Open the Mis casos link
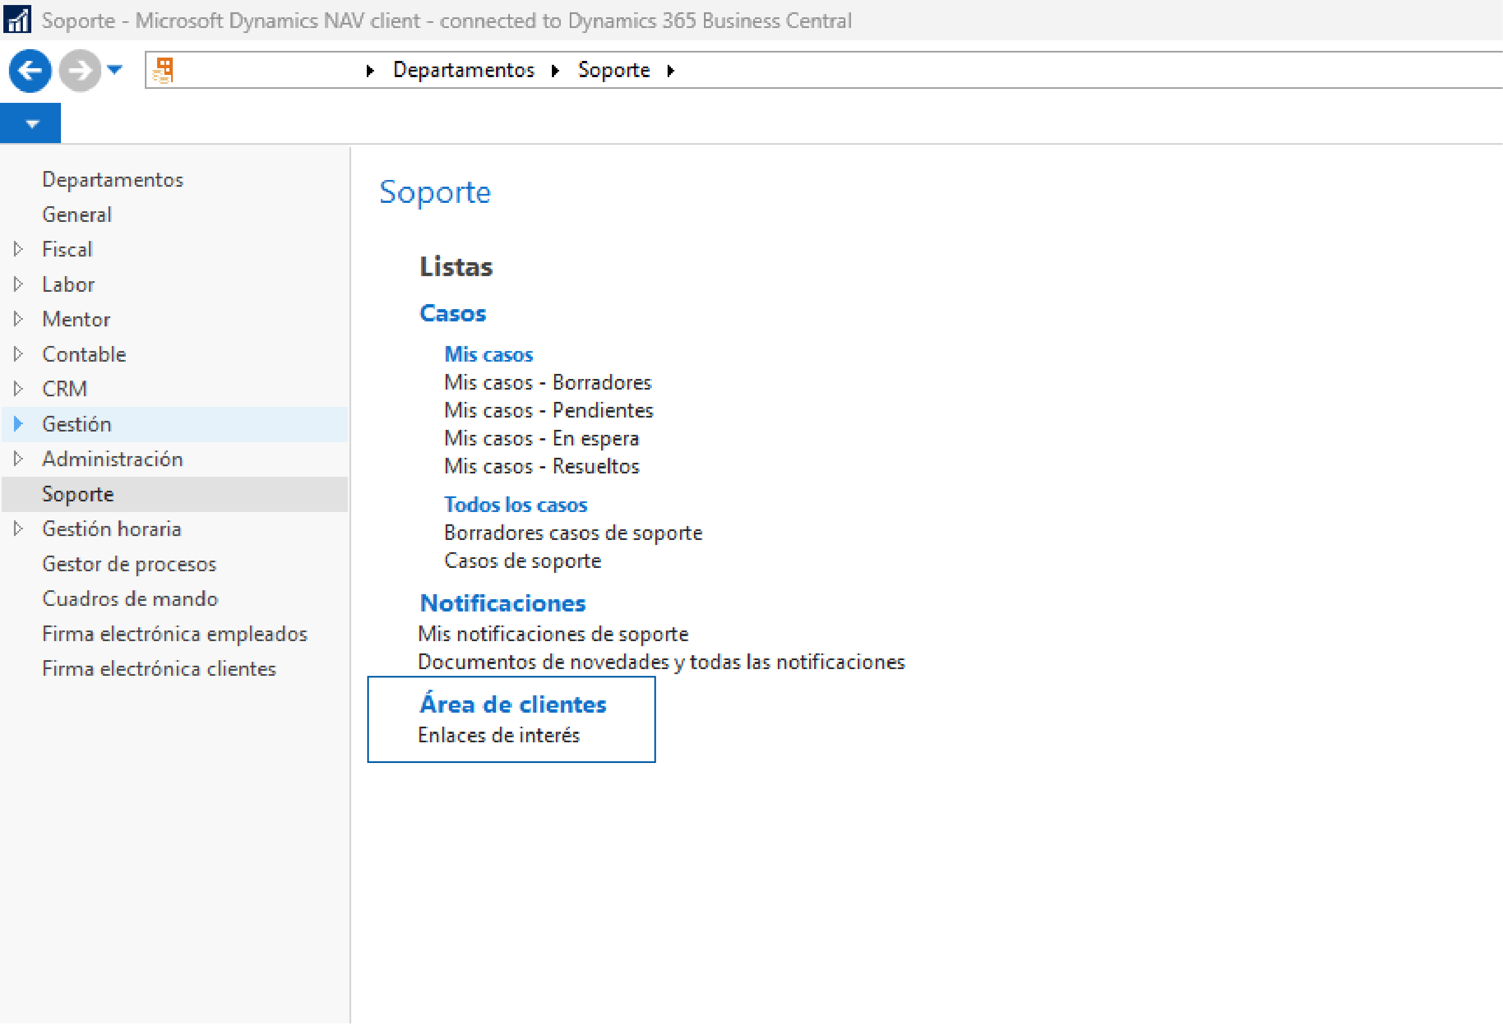Image resolution: width=1503 pixels, height=1024 pixels. click(x=488, y=354)
